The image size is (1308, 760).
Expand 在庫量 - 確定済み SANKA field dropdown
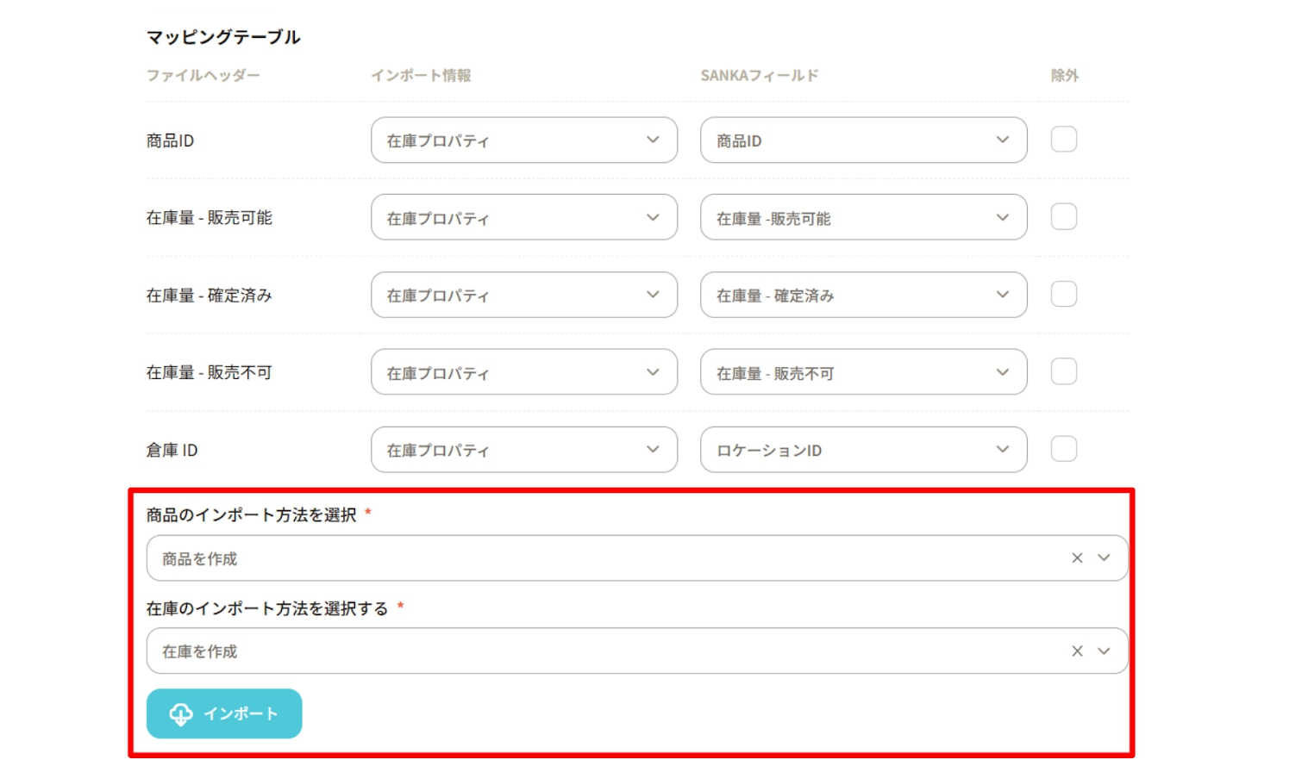pyautogui.click(x=862, y=295)
